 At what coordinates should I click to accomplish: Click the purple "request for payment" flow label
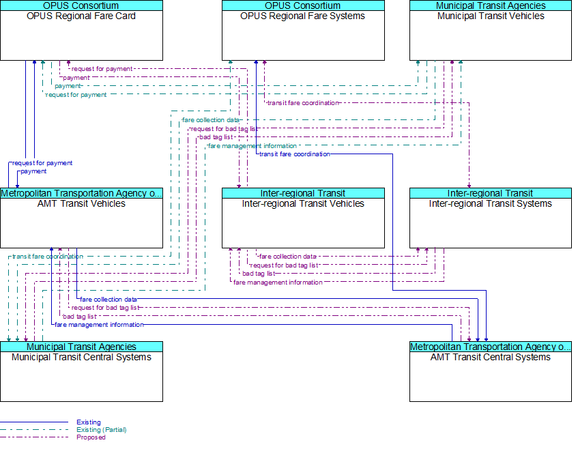(102, 69)
